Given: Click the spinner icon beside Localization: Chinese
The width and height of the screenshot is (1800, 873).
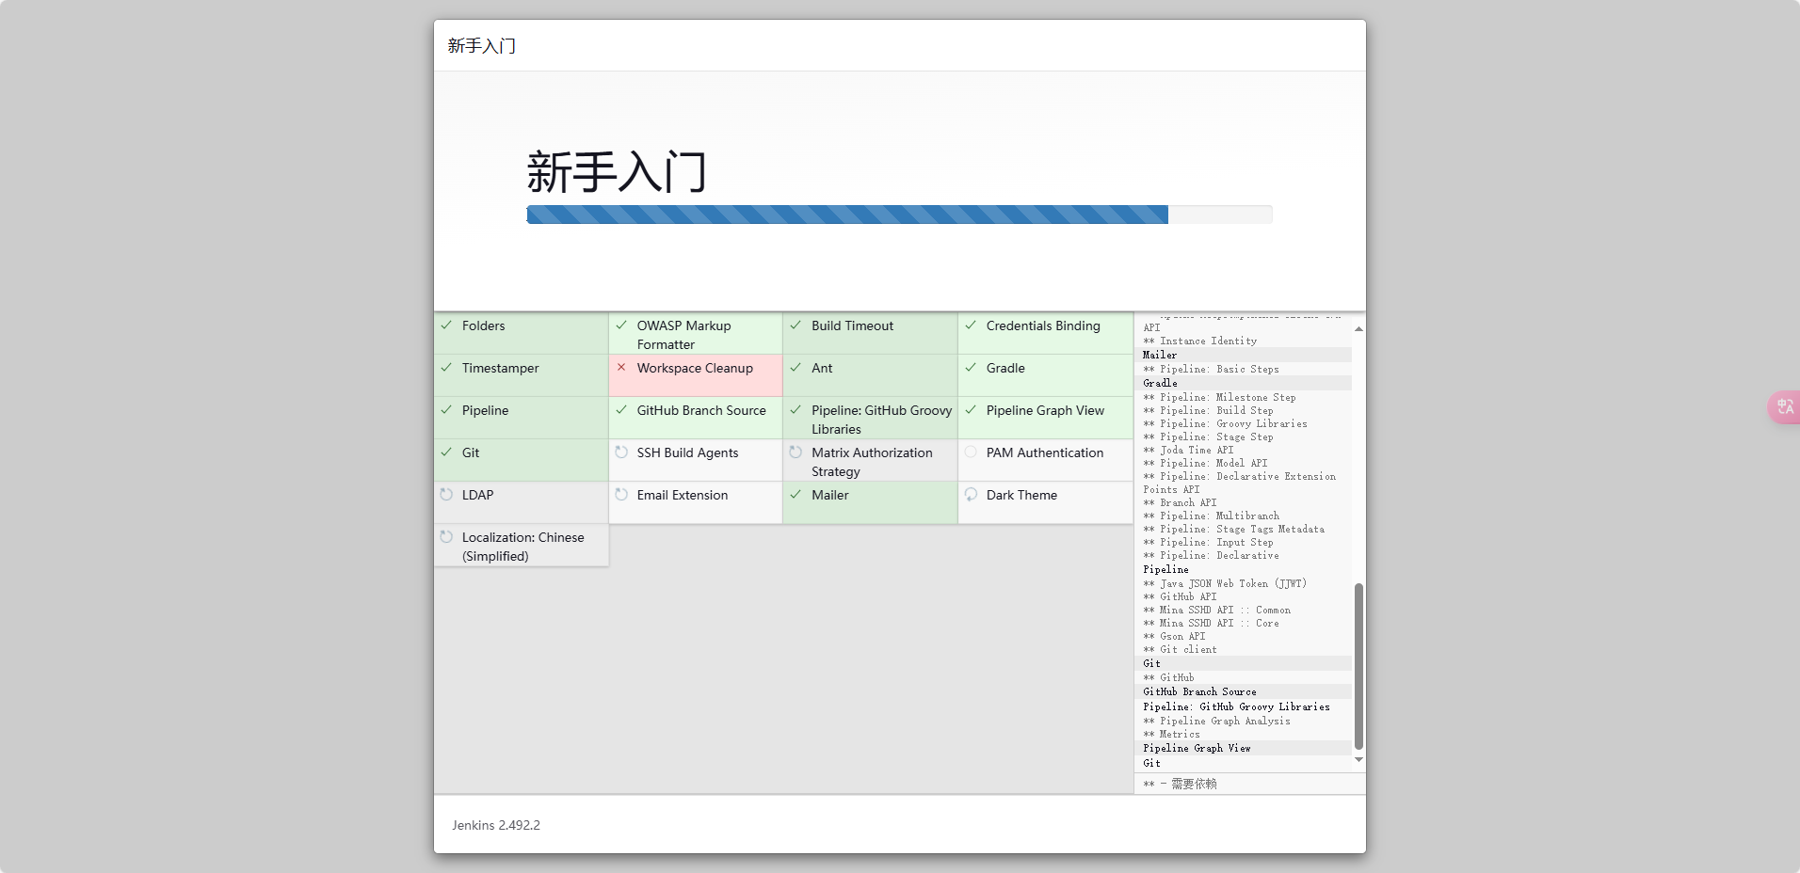Looking at the screenshot, I should click(446, 537).
